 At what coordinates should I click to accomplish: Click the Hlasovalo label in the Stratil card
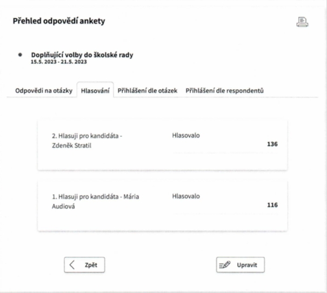(186, 136)
